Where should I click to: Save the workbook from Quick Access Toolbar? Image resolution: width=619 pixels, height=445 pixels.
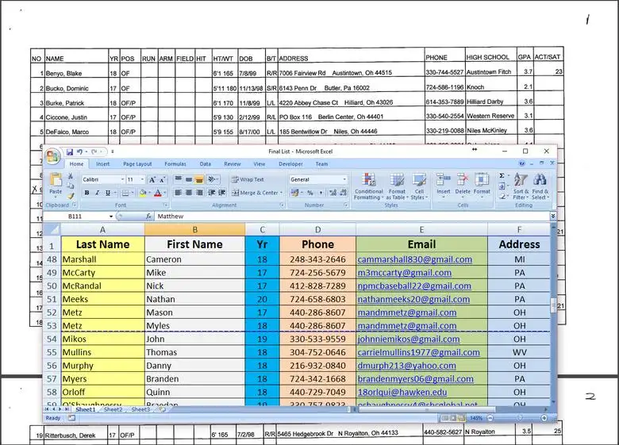[70, 152]
